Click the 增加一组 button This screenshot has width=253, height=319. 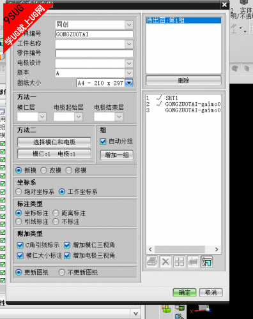click(117, 155)
